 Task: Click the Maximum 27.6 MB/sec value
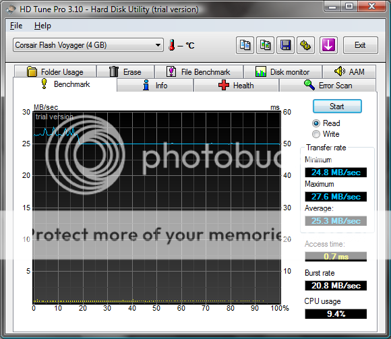(336, 196)
